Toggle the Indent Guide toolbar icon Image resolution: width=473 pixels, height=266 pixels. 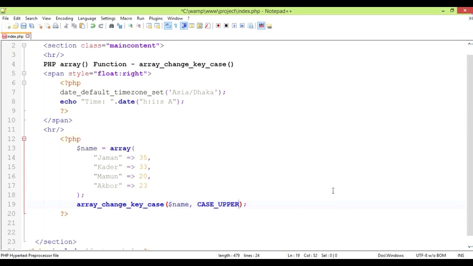tap(184, 26)
